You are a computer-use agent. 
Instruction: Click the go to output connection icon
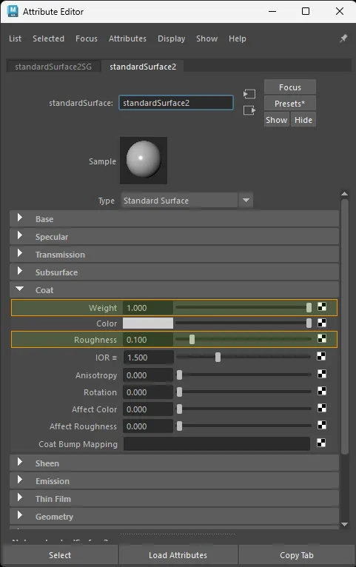[x=249, y=110]
